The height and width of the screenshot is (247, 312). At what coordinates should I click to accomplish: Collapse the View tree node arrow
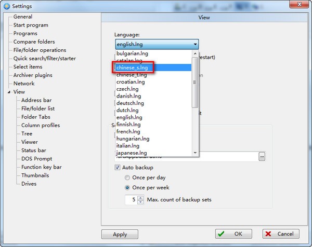pos(8,92)
